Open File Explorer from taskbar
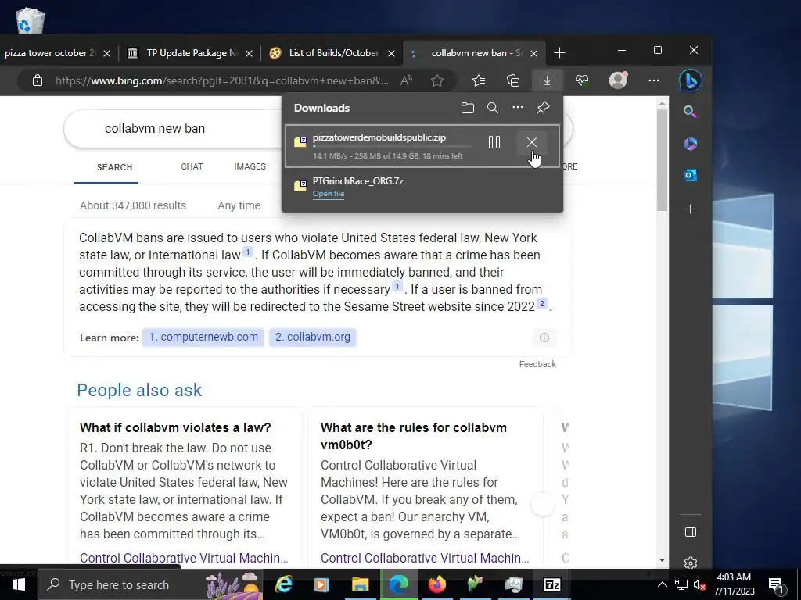This screenshot has width=801, height=600. (360, 584)
